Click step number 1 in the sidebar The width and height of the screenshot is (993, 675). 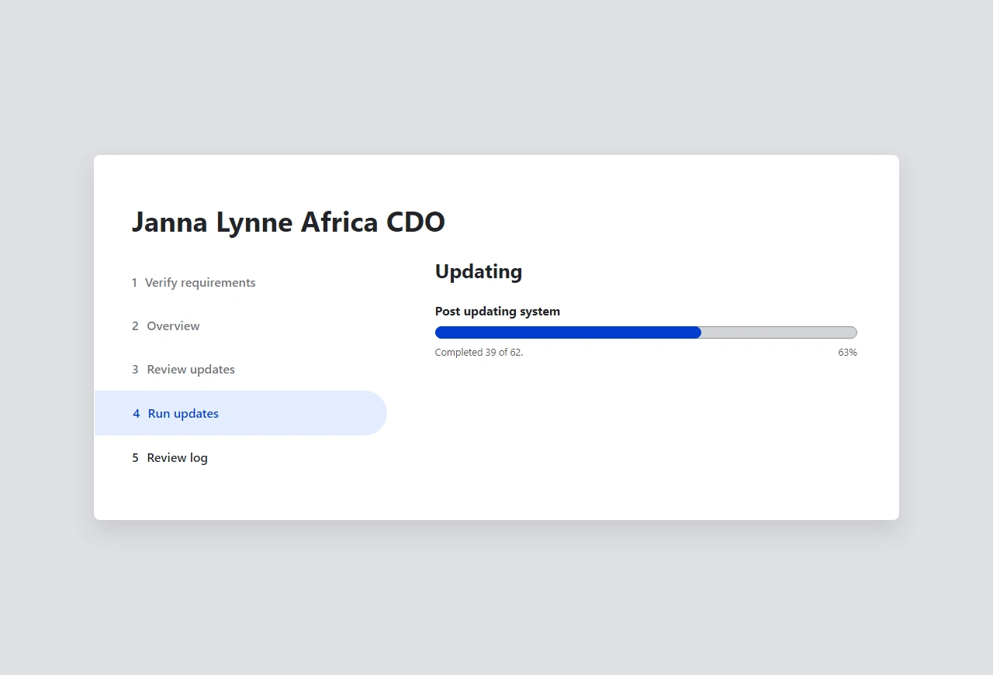pos(134,283)
